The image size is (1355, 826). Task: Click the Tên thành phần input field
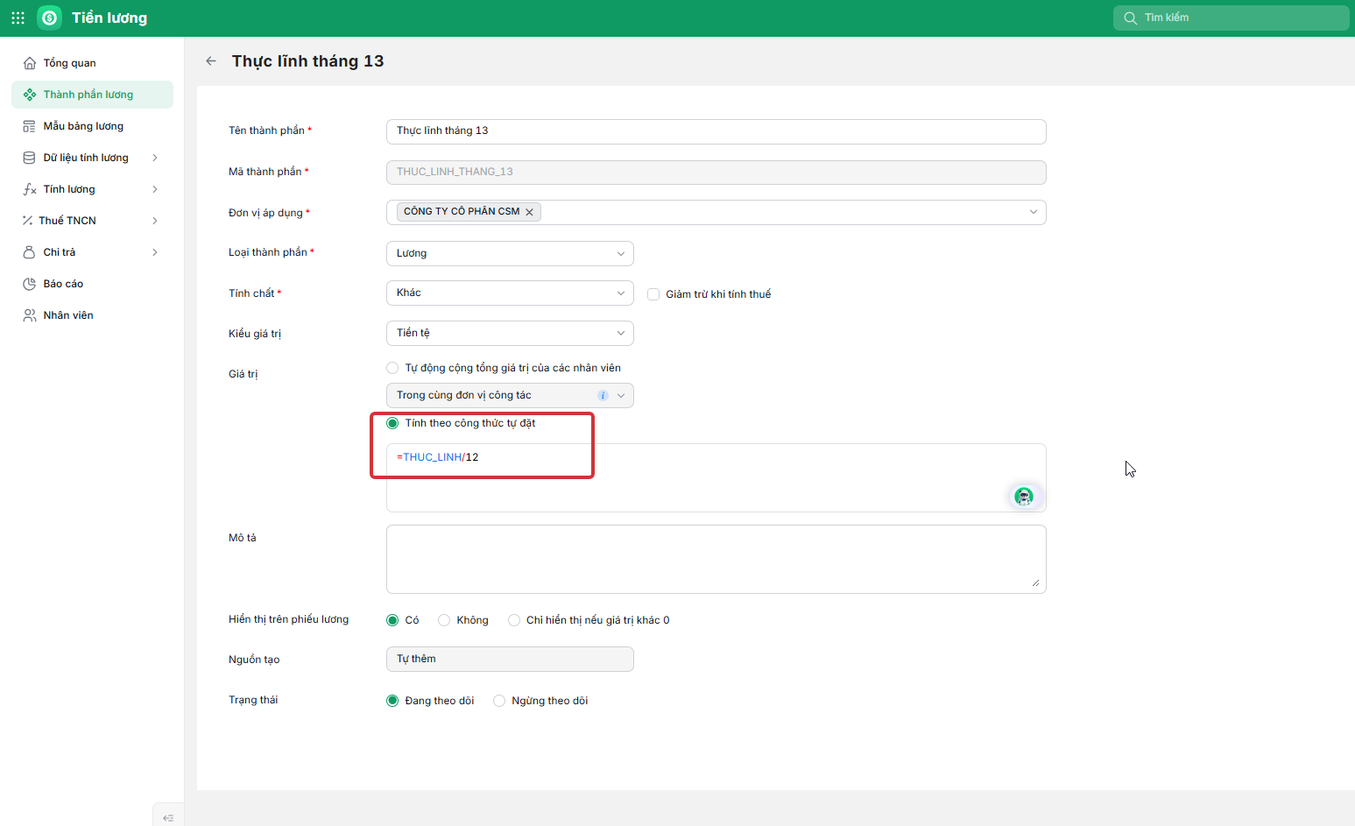pos(716,131)
